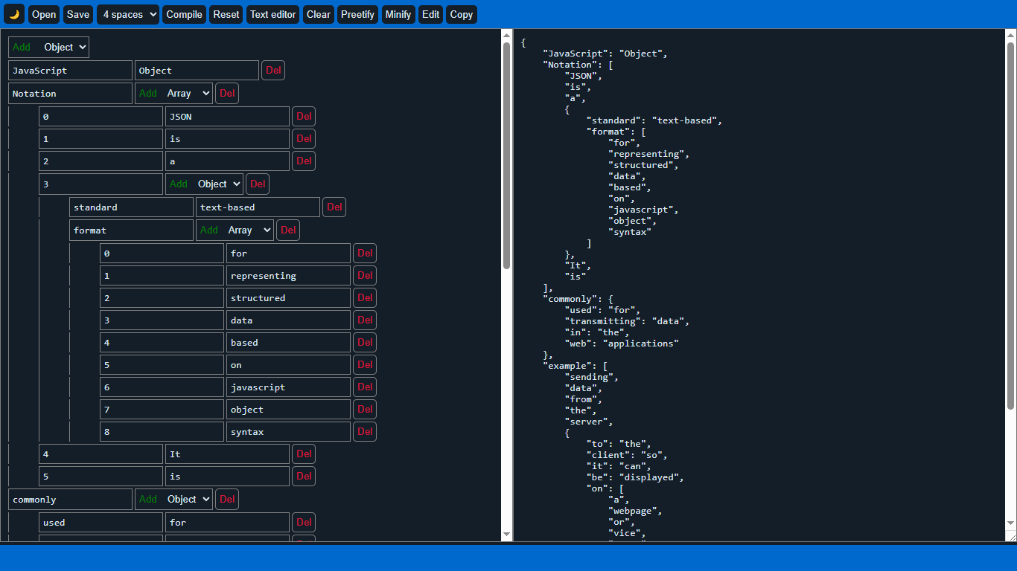Click the Compile button
Screen dimensions: 1017x571
click(184, 14)
